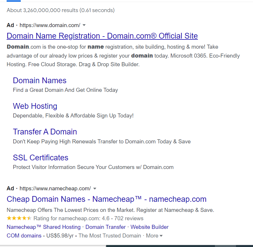Click 'US$5.98/yr' price text
Viewport: 253px width, 247px height.
(60, 236)
